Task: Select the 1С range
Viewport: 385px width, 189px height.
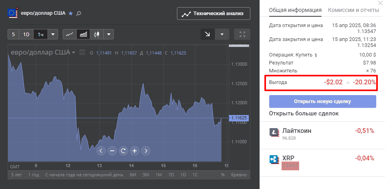Action: pos(195,175)
